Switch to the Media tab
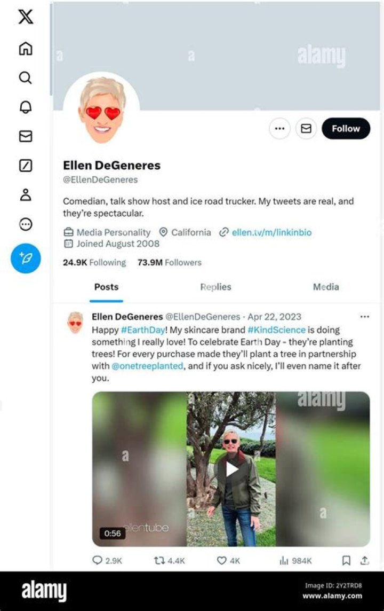Screen dimensions: 384x611 [x=326, y=287]
